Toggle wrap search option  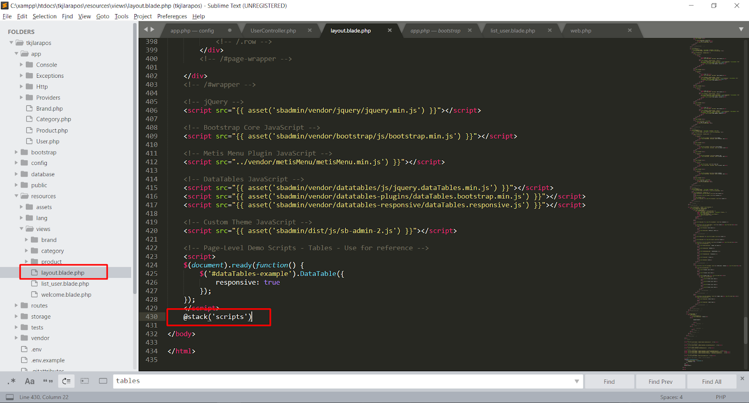[x=66, y=381]
